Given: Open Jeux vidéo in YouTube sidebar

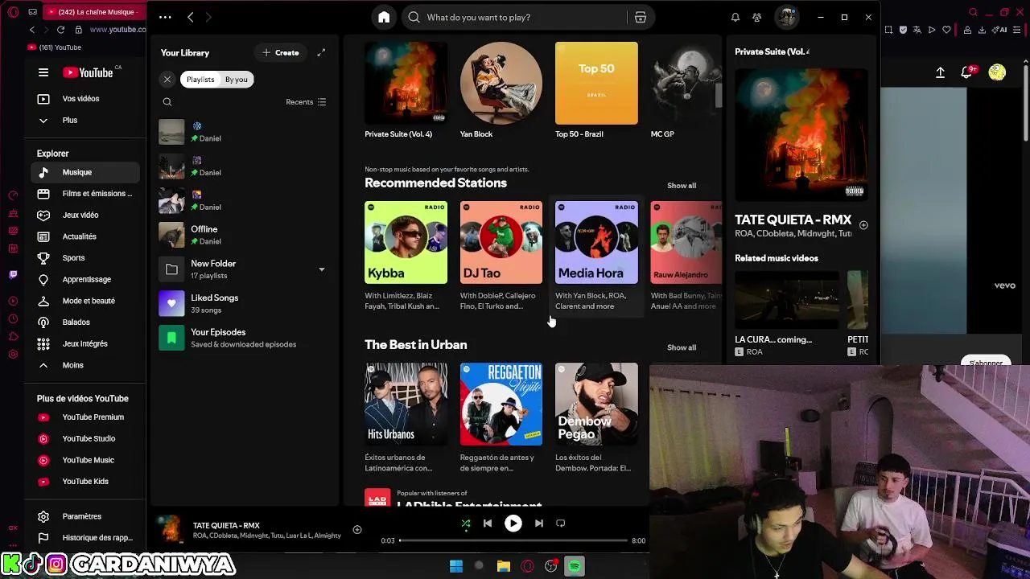Looking at the screenshot, I should [x=84, y=215].
